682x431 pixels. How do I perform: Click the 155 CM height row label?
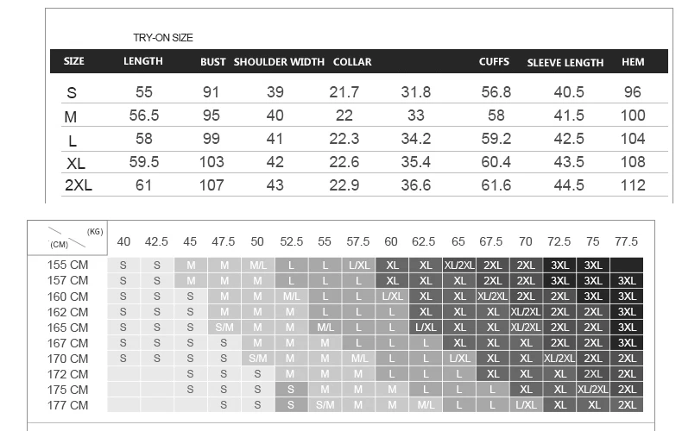67,265
